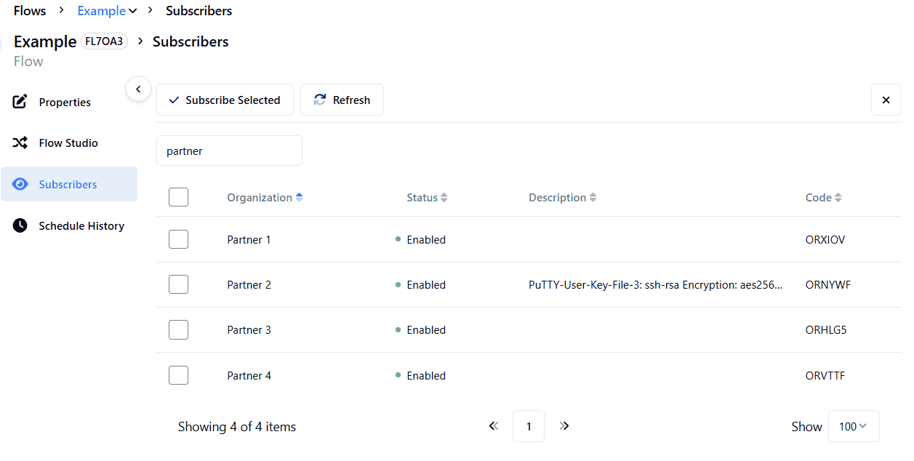Click the Subscribe Selected button

[225, 100]
